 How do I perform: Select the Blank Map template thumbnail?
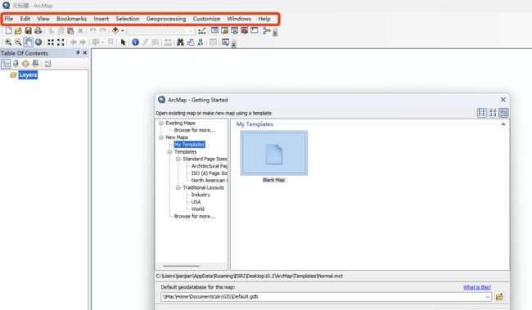(274, 153)
